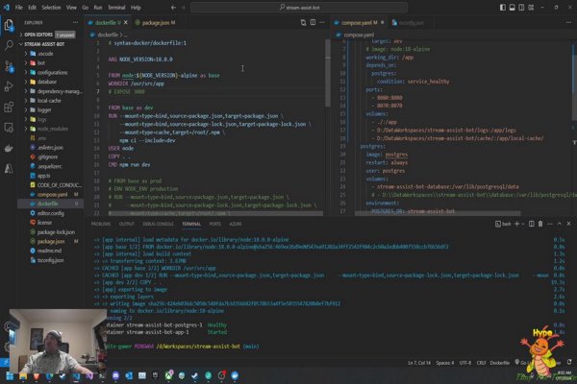
Task: Open the Extensions view
Action: [x=9, y=107]
